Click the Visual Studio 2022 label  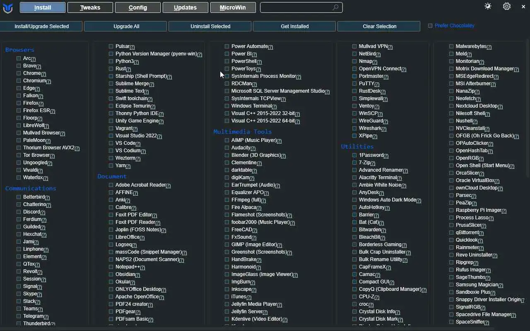coord(136,136)
